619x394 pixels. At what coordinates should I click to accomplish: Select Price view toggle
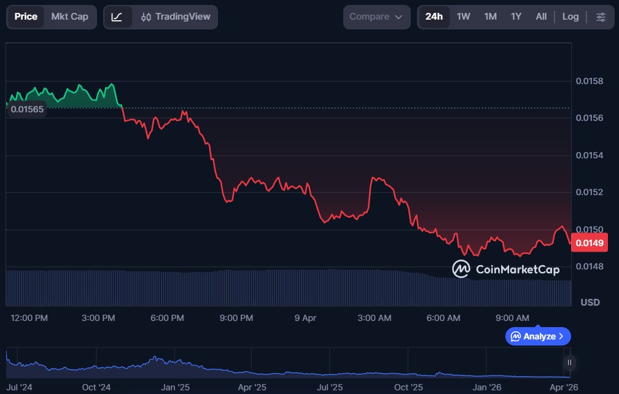click(x=26, y=17)
